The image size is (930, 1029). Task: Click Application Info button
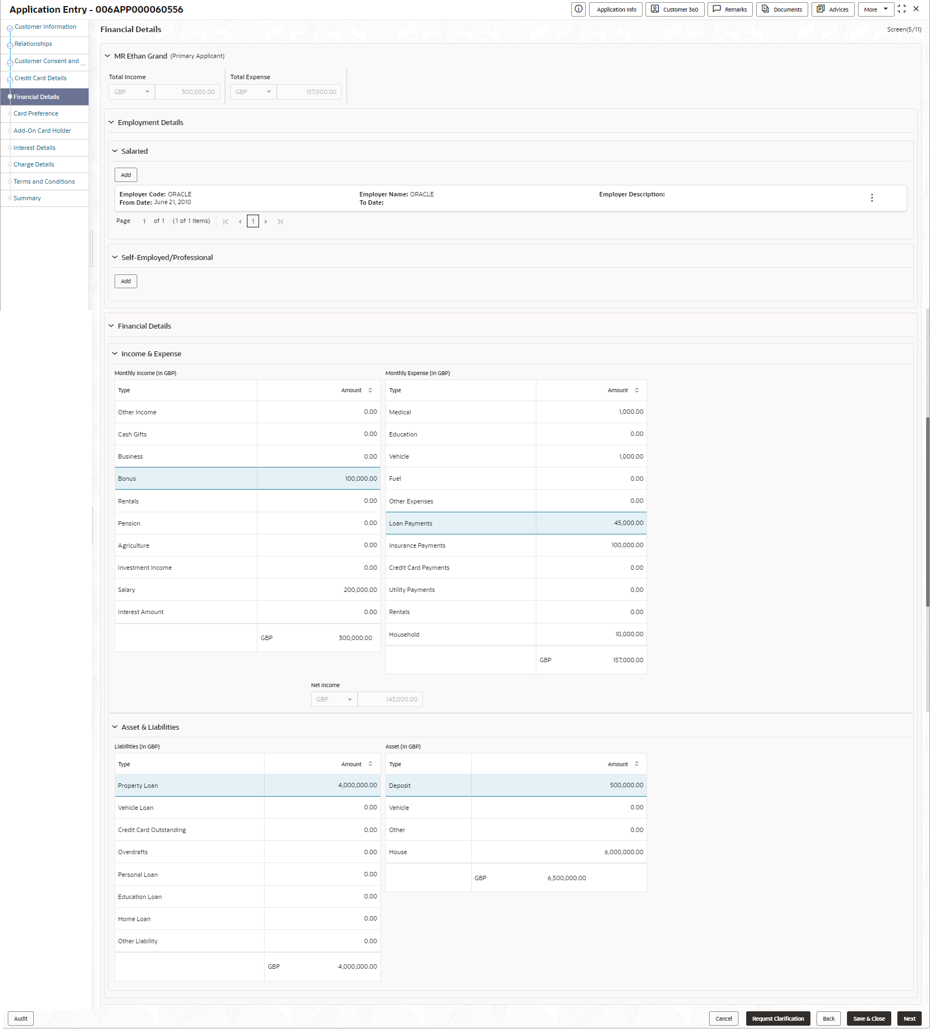pos(616,9)
